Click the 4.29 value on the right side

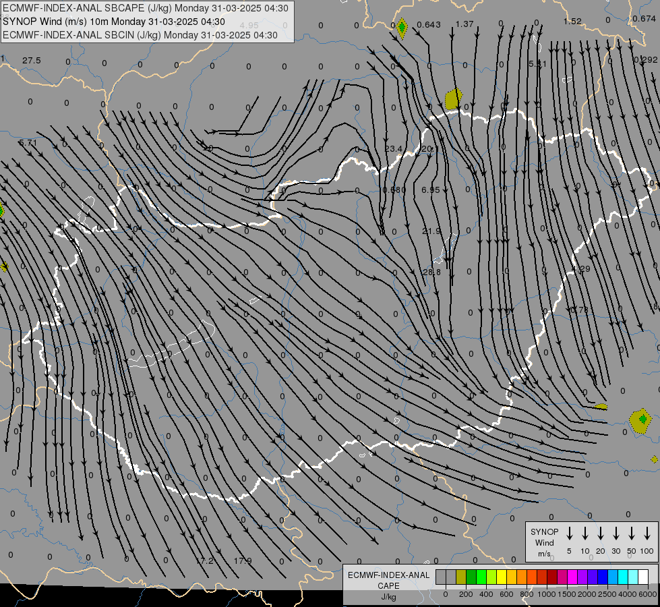tap(581, 268)
